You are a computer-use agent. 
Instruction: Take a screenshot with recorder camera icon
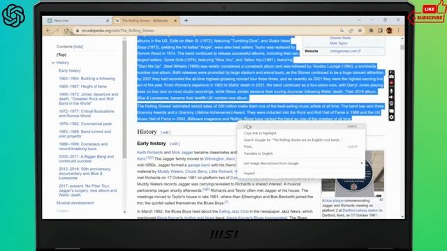point(391,76)
